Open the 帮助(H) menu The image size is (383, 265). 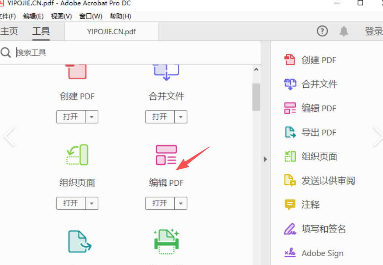point(121,16)
